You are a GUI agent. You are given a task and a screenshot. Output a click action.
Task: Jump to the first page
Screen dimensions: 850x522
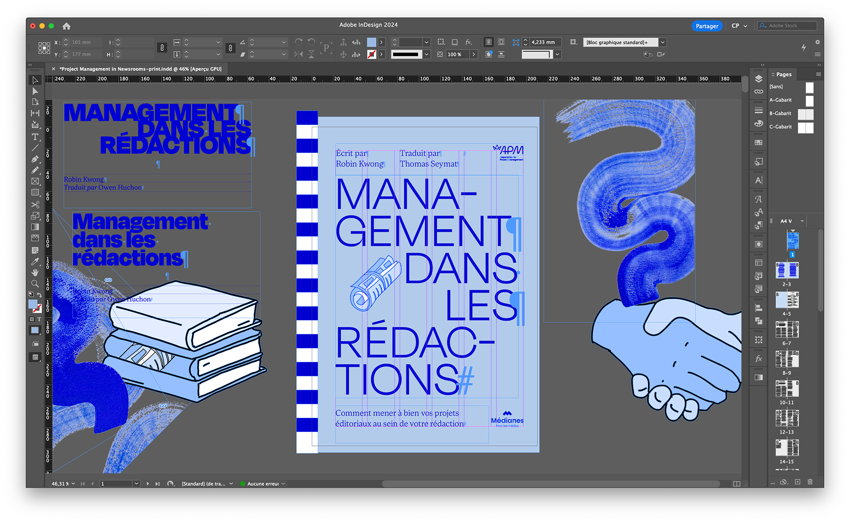tap(82, 483)
